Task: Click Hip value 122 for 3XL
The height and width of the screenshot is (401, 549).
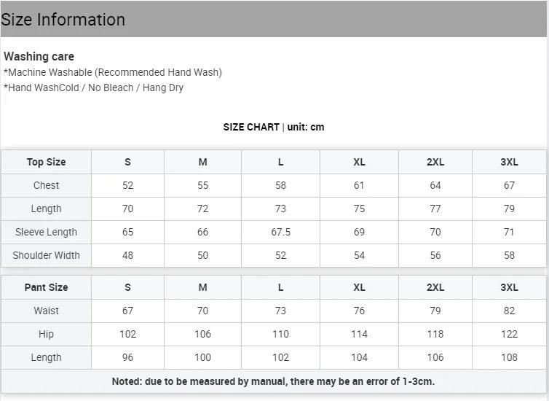Action: [509, 334]
